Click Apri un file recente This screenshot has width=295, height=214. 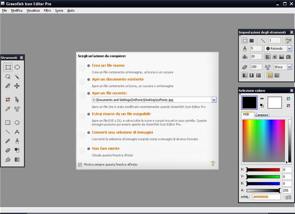coord(109,93)
